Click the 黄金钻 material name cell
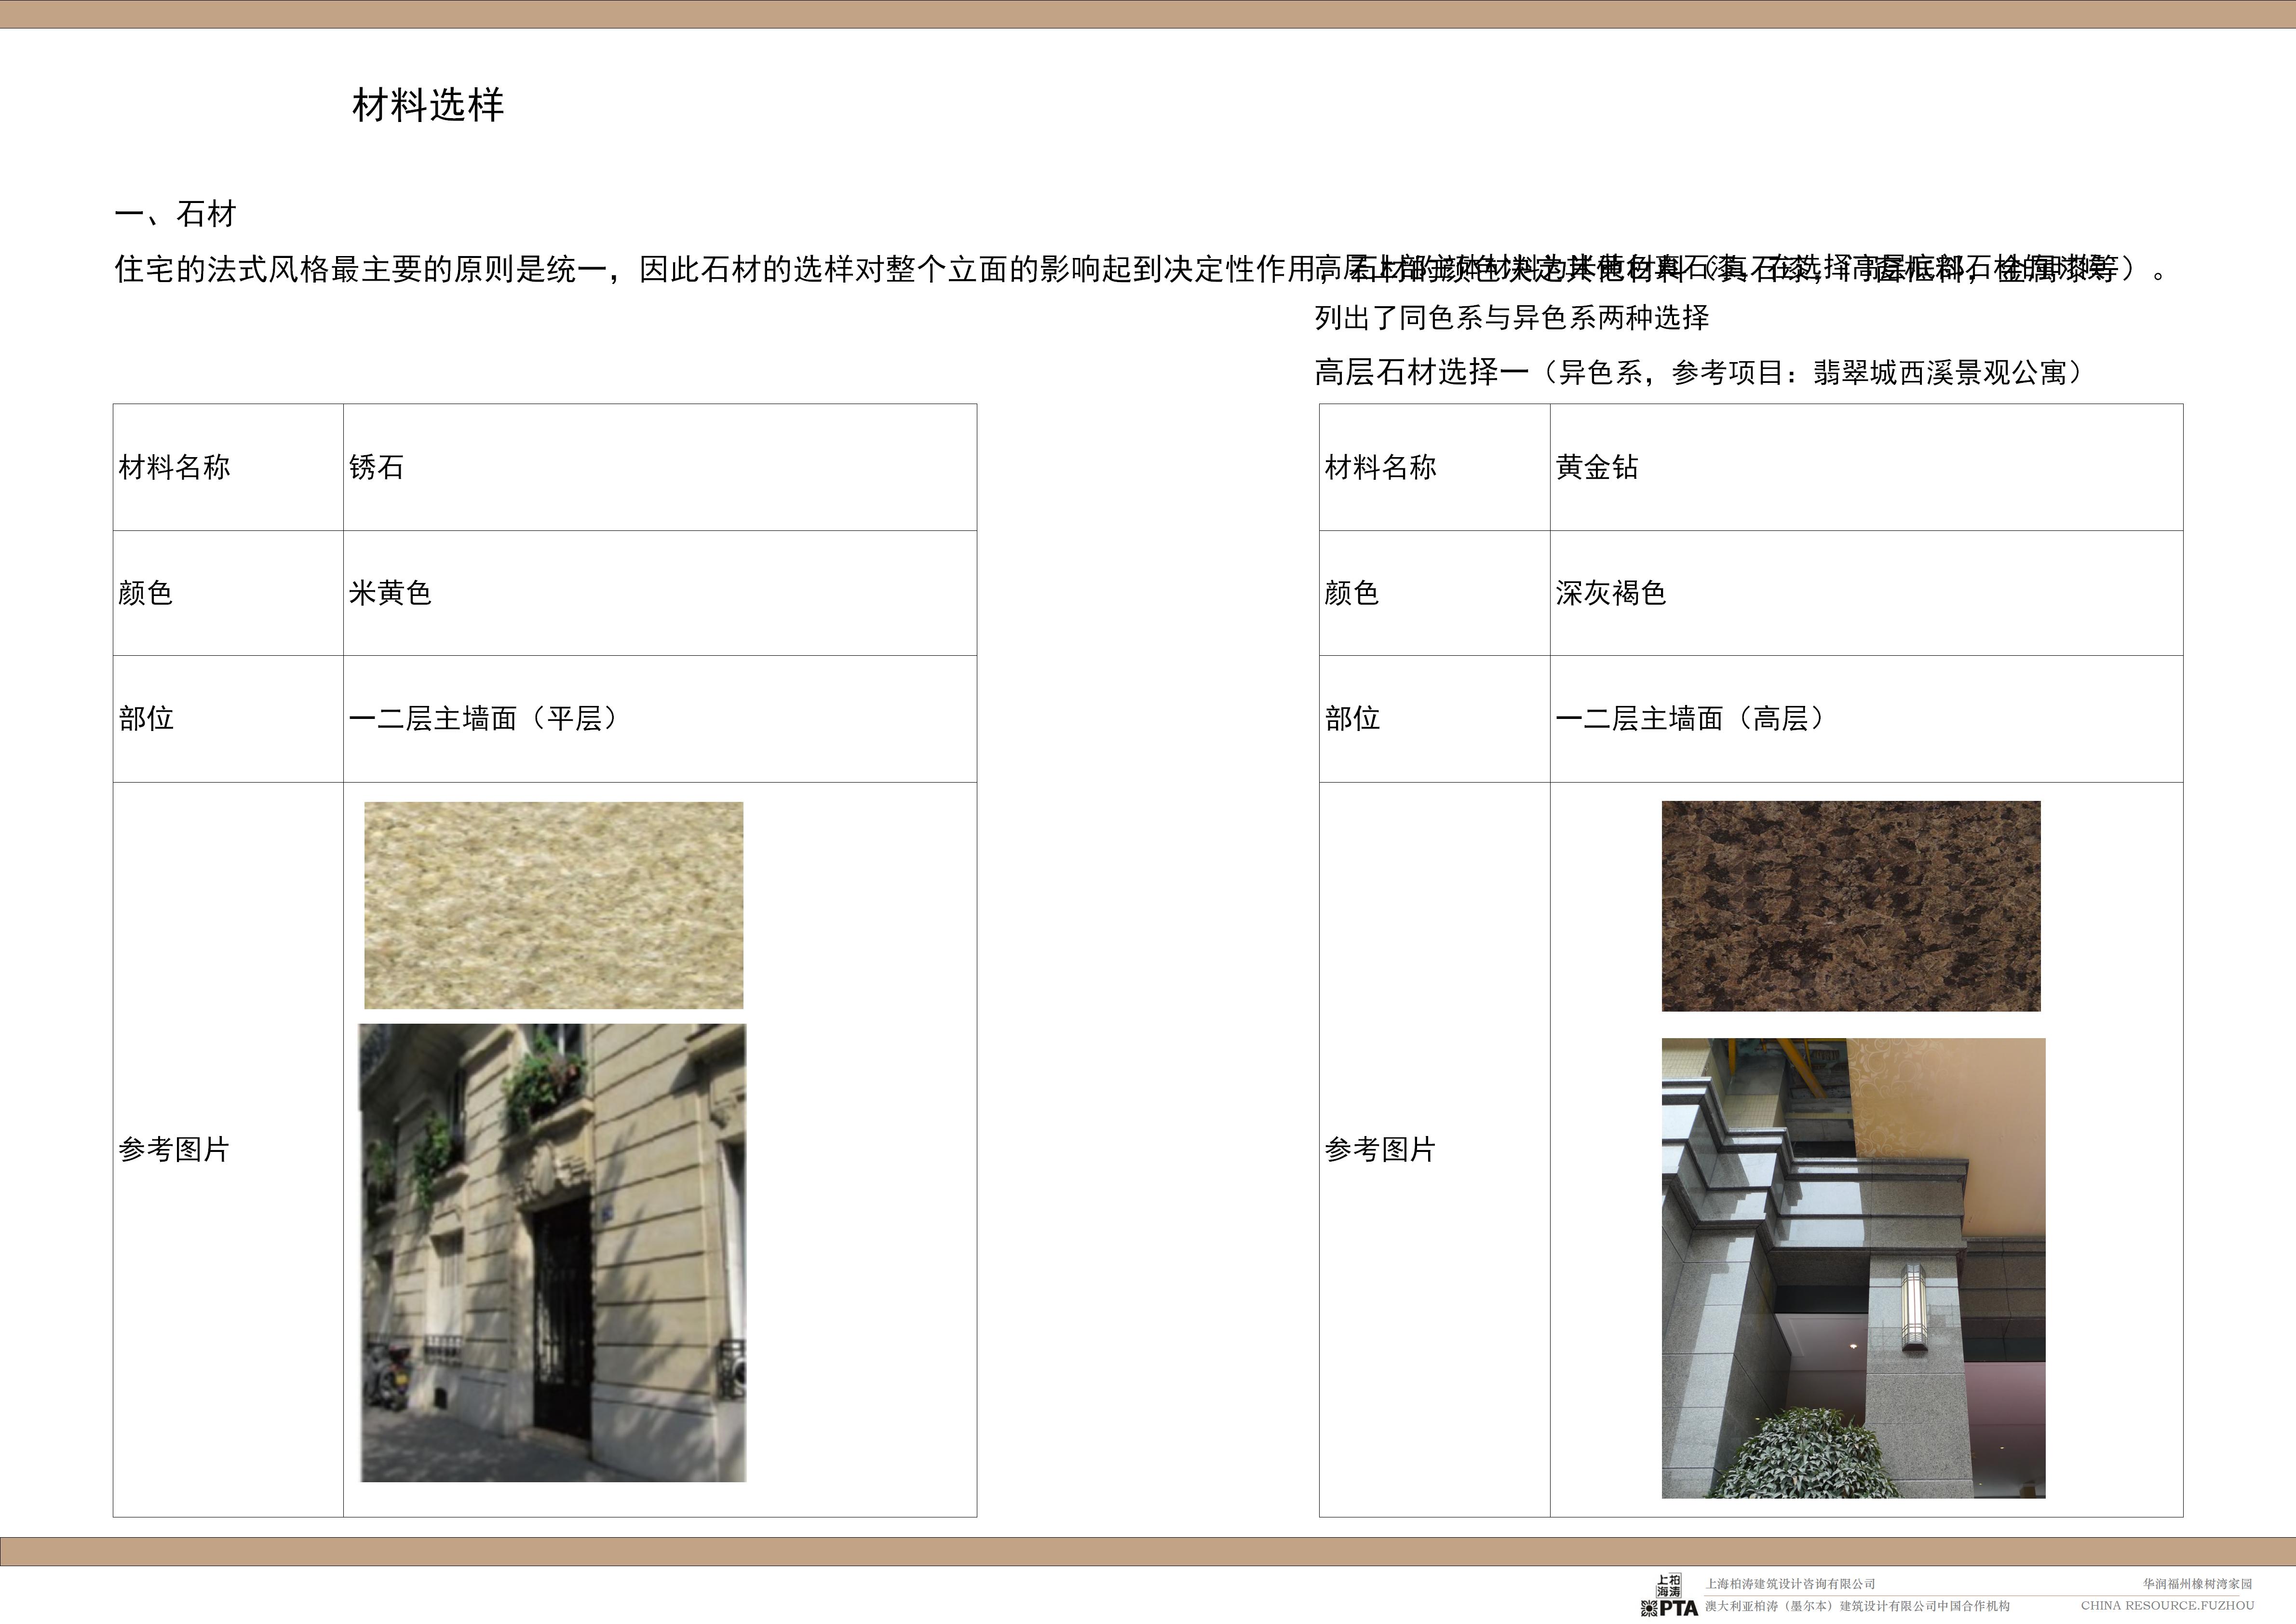This screenshot has width=2296, height=1624. 1597,467
